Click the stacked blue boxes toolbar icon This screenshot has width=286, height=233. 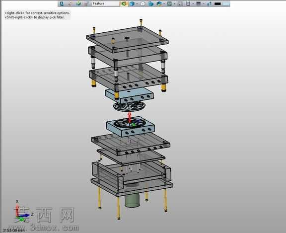[151, 3]
